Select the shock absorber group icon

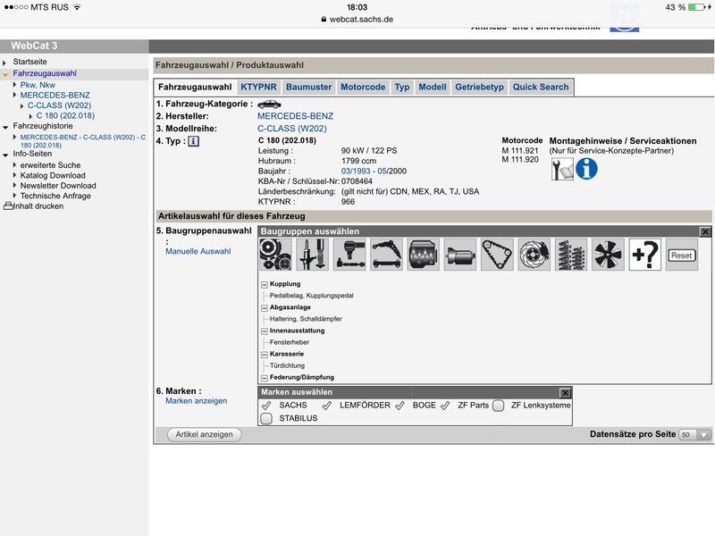(x=312, y=255)
